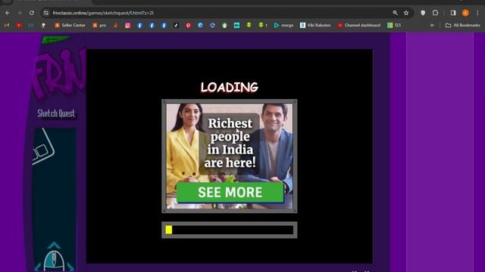Reload the Sketch Quest page
The width and height of the screenshot is (485, 272).
click(32, 13)
